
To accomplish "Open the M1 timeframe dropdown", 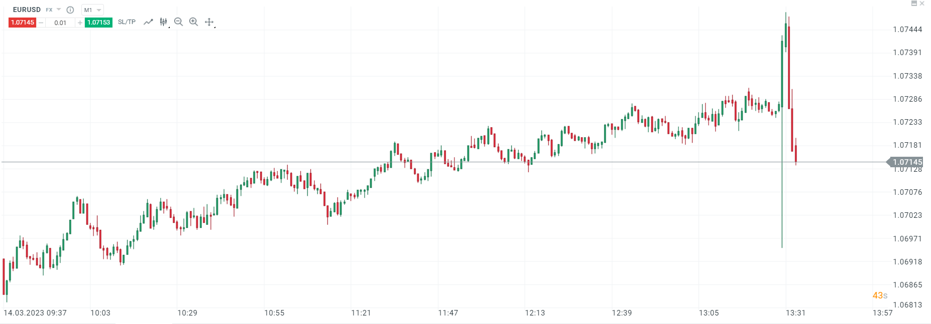I will pos(93,10).
